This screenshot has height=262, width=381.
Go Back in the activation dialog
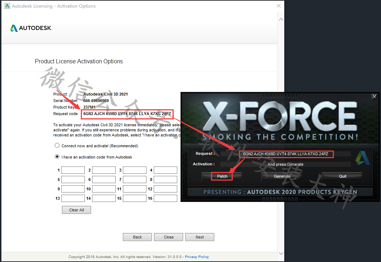tap(137, 237)
